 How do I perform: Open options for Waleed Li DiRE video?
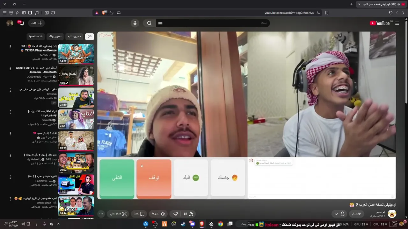tap(10, 155)
